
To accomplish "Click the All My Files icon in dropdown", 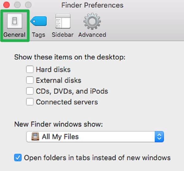I will click(35, 136).
